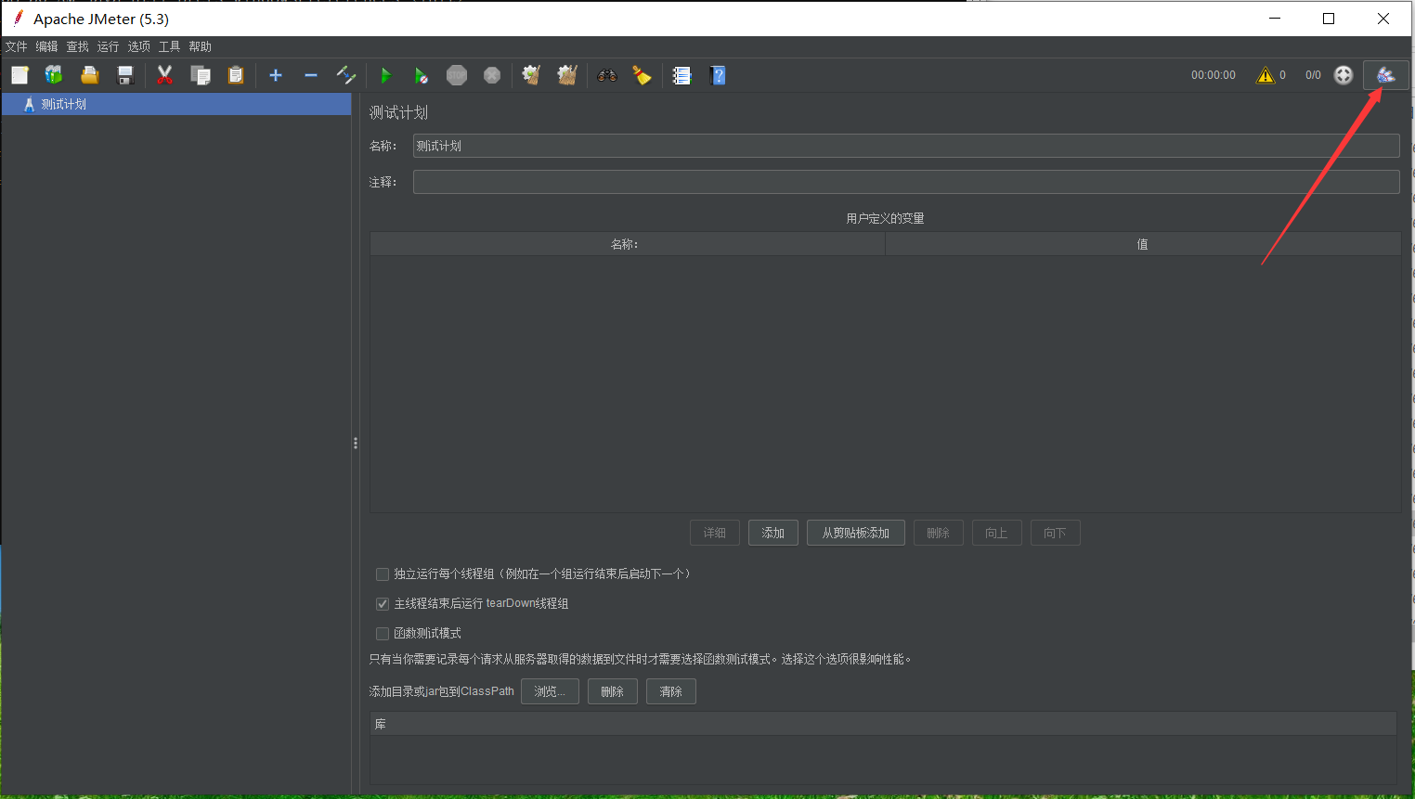Click the 向上 button
The height and width of the screenshot is (799, 1415).
[997, 533]
